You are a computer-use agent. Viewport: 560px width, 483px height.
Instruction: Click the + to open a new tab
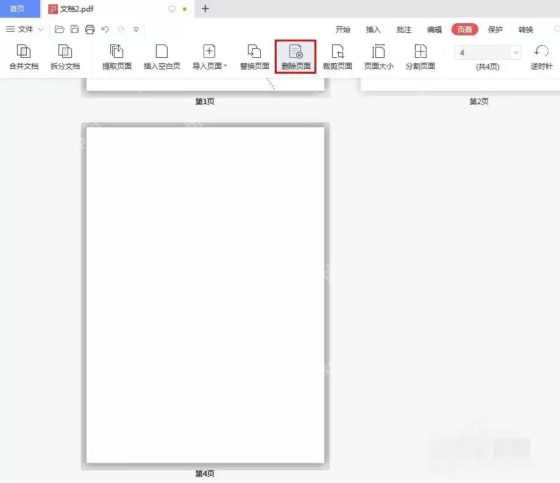pyautogui.click(x=205, y=9)
